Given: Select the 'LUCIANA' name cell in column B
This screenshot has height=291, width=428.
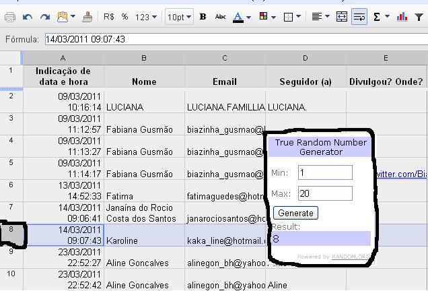Looking at the screenshot, I should pyautogui.click(x=144, y=102).
